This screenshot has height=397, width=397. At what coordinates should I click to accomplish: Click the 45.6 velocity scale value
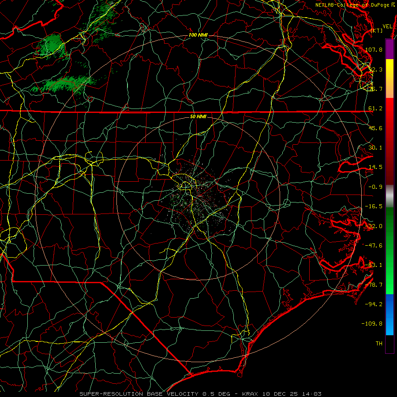coord(375,128)
